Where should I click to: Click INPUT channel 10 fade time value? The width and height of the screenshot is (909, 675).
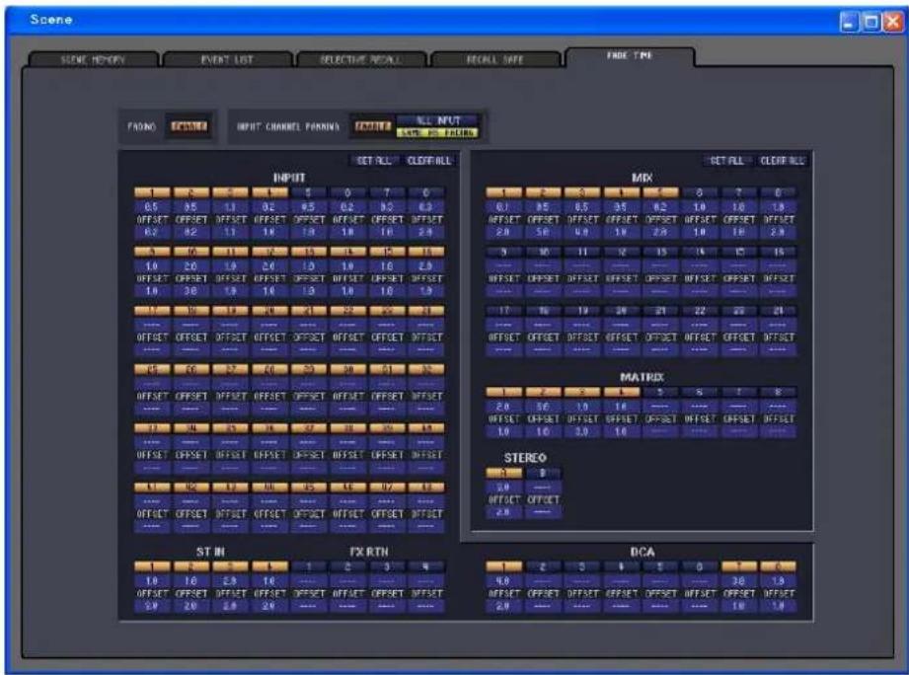pos(191,265)
